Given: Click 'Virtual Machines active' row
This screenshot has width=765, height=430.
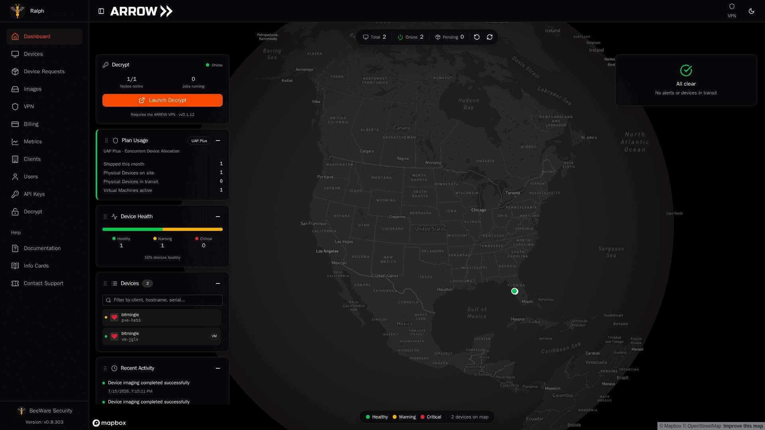Looking at the screenshot, I should 163,190.
